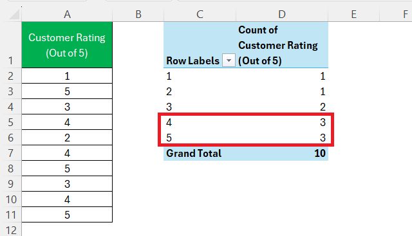Select row 9 header
This screenshot has width=412, height=236.
10,184
